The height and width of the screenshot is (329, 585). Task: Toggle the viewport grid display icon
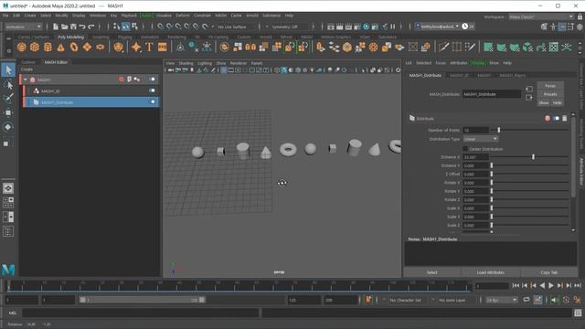pos(223,70)
